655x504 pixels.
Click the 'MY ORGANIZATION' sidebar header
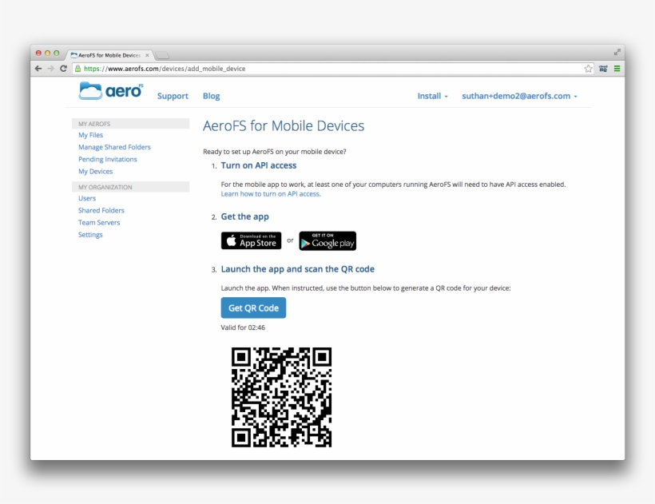(130, 187)
